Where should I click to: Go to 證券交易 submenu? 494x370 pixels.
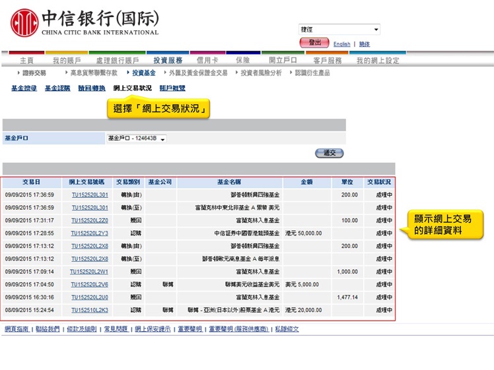[x=34, y=73]
